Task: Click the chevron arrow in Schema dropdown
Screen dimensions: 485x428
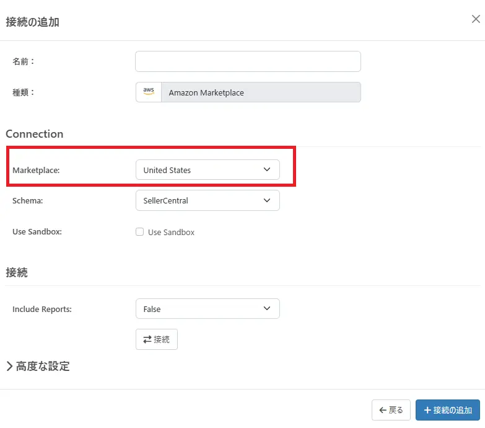Action: (267, 200)
